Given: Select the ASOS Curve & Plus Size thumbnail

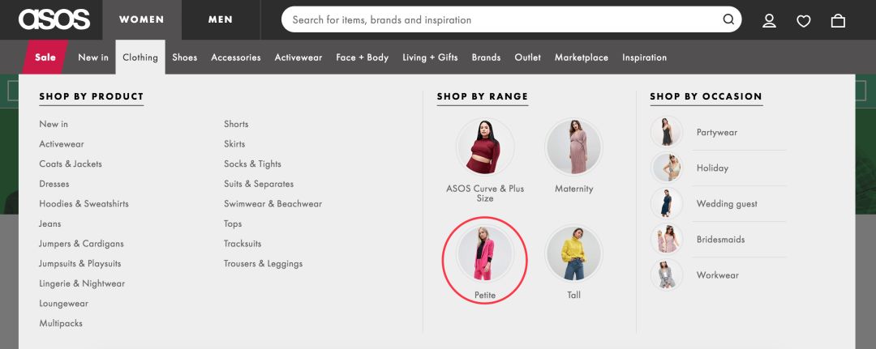Looking at the screenshot, I should coord(485,147).
